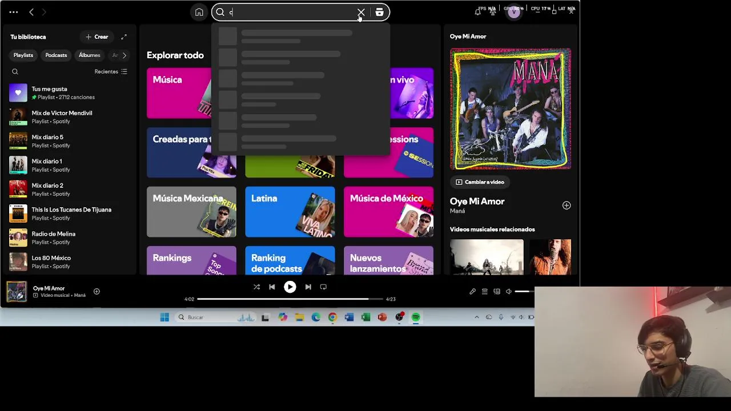Open the three-dots menu at top left

pyautogui.click(x=14, y=12)
